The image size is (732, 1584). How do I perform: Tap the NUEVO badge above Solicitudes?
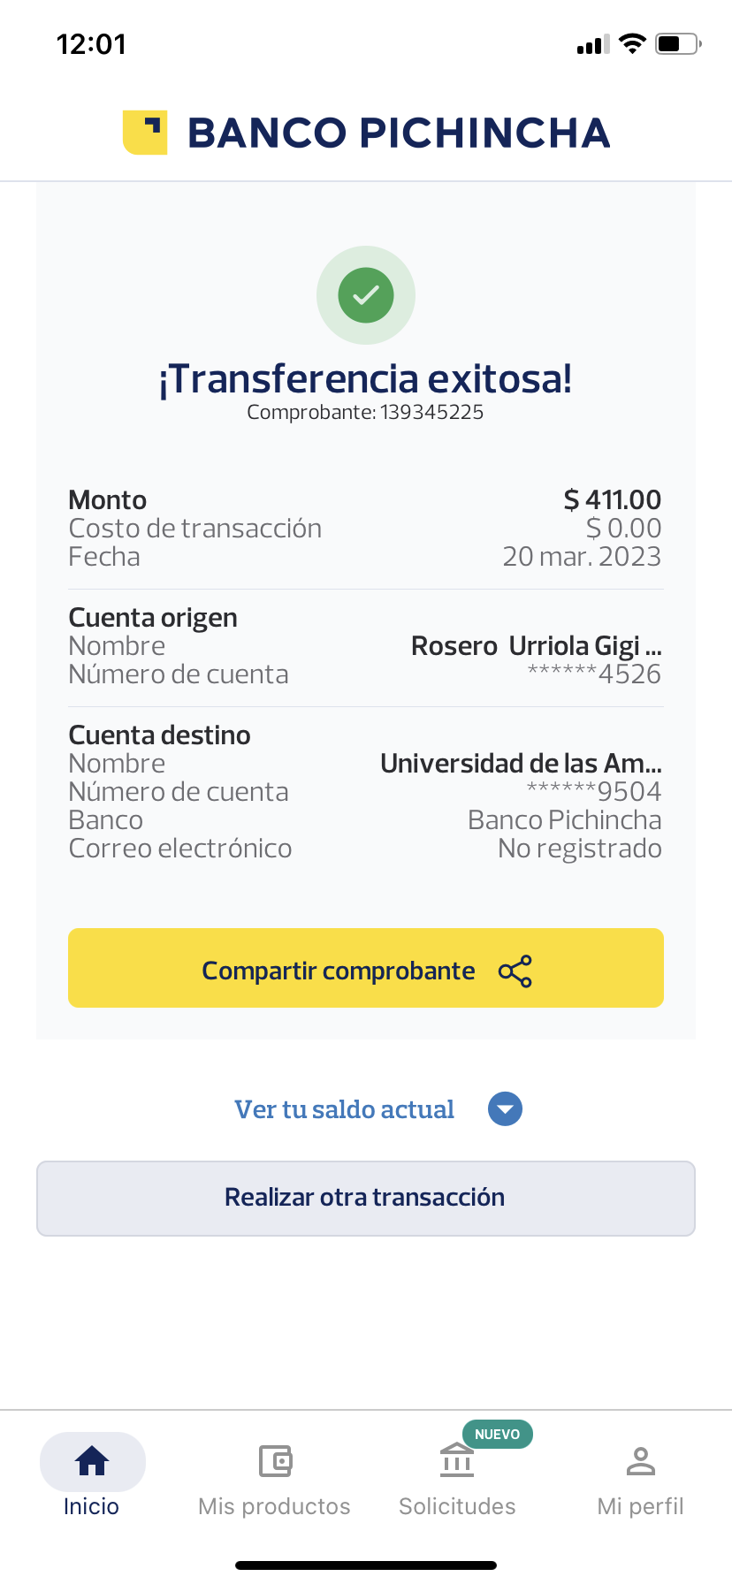[497, 1434]
